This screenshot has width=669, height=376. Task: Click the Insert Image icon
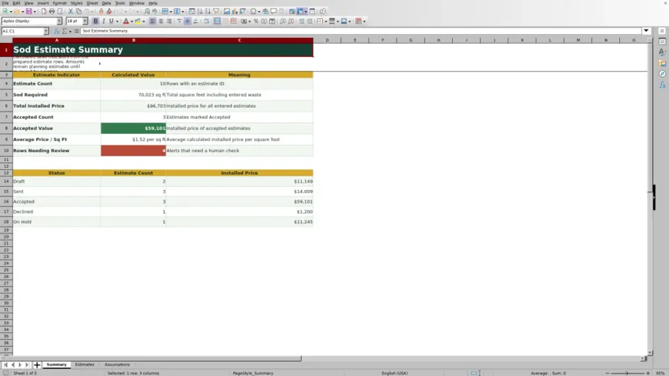tap(227, 11)
